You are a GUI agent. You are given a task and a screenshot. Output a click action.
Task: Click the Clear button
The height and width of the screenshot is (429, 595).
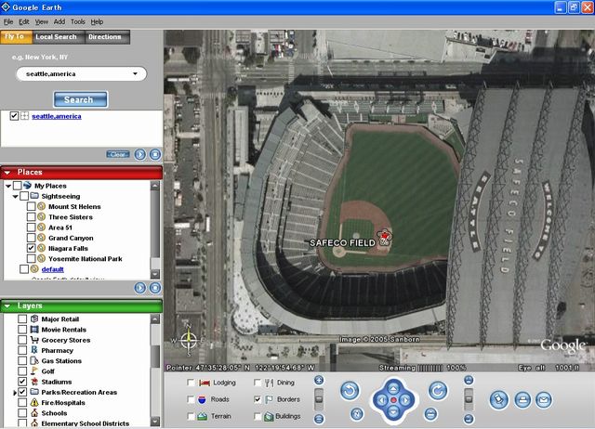[x=118, y=154]
